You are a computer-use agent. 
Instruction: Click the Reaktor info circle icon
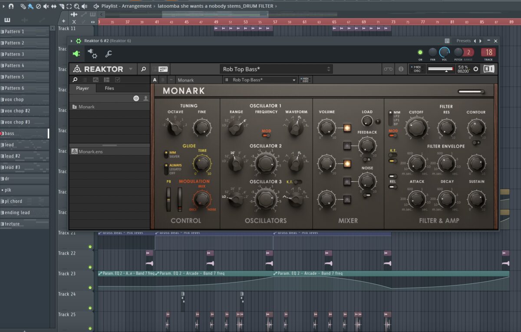pyautogui.click(x=401, y=69)
